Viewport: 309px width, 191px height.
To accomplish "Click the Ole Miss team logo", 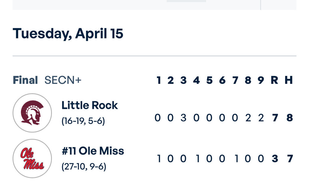I will tap(32, 159).
